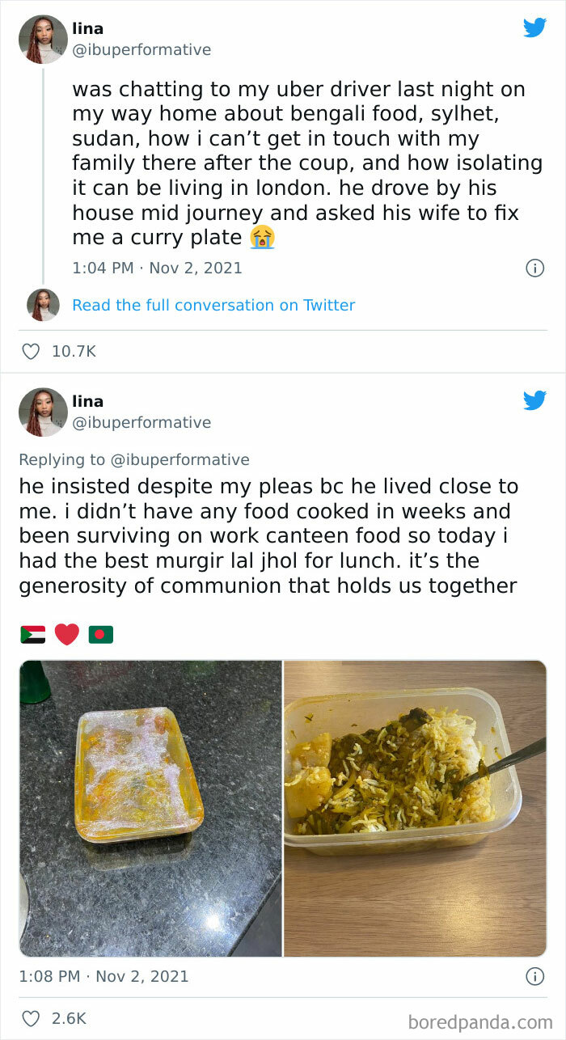Image resolution: width=566 pixels, height=1040 pixels.
Task: Click lina's profile avatar on the reply tweet
Action: click(42, 411)
